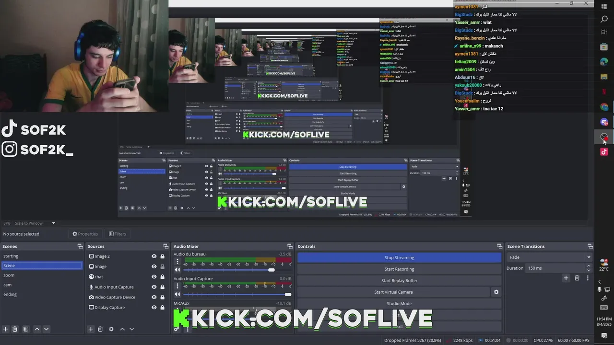
Task: Open Microsoft Edge in taskbar
Action: pos(604,62)
